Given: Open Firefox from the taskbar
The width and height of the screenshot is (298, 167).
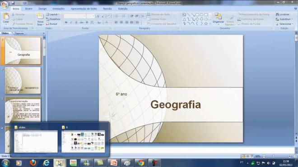Looking at the screenshot, I should (33, 163).
